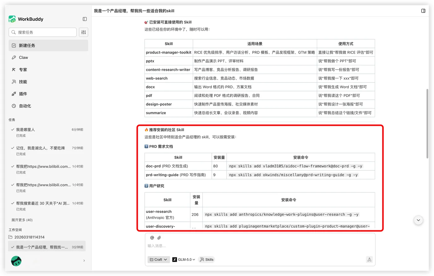Open the Craft mode dropdown

(158, 260)
